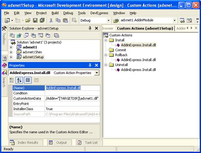
Task: Click the Save All toolbar icon
Action: coord(42,20)
